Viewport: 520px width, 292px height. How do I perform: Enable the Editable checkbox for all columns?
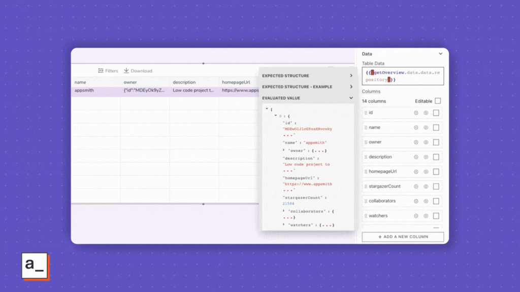tap(438, 101)
